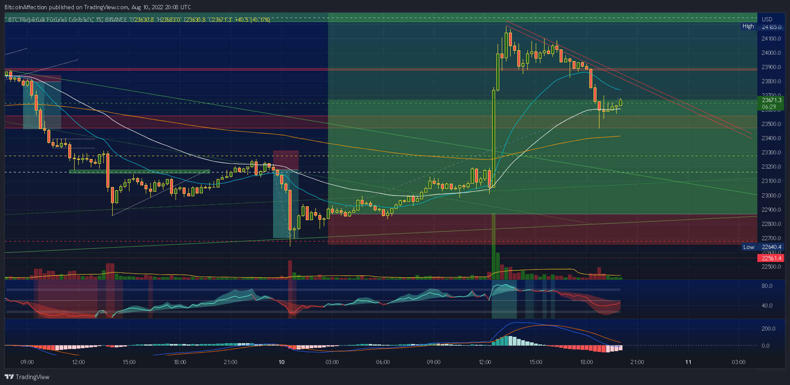Click the 24100.0 price axis label
The image size is (790, 385).
[x=772, y=38]
